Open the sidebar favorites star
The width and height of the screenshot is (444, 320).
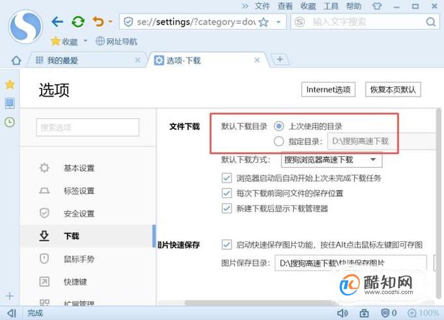click(x=10, y=85)
